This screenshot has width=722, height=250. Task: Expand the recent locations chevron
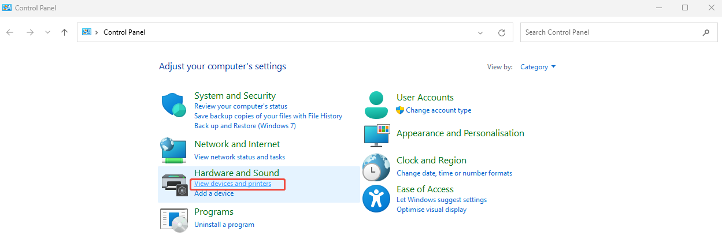(47, 32)
